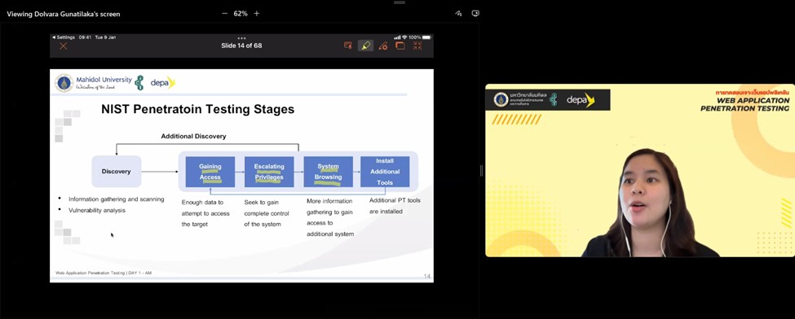Click the laser pointer presenter icon

pyautogui.click(x=348, y=45)
